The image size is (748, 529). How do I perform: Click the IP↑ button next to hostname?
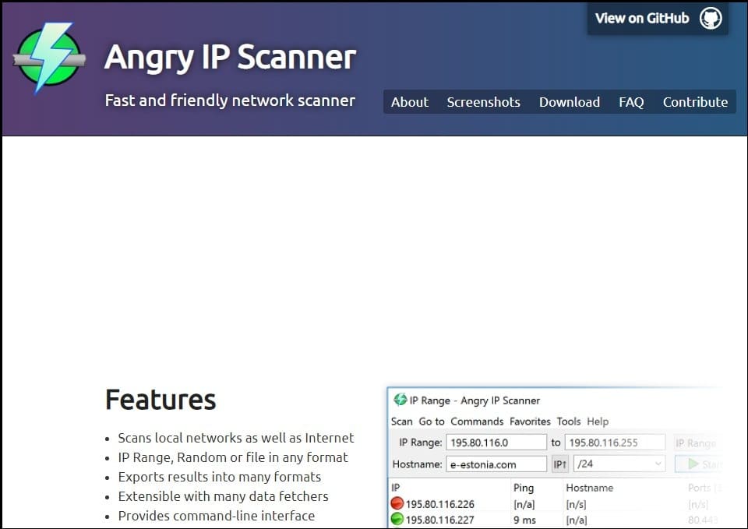[x=560, y=464]
